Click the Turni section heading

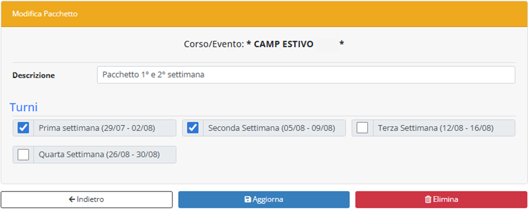[x=24, y=108]
